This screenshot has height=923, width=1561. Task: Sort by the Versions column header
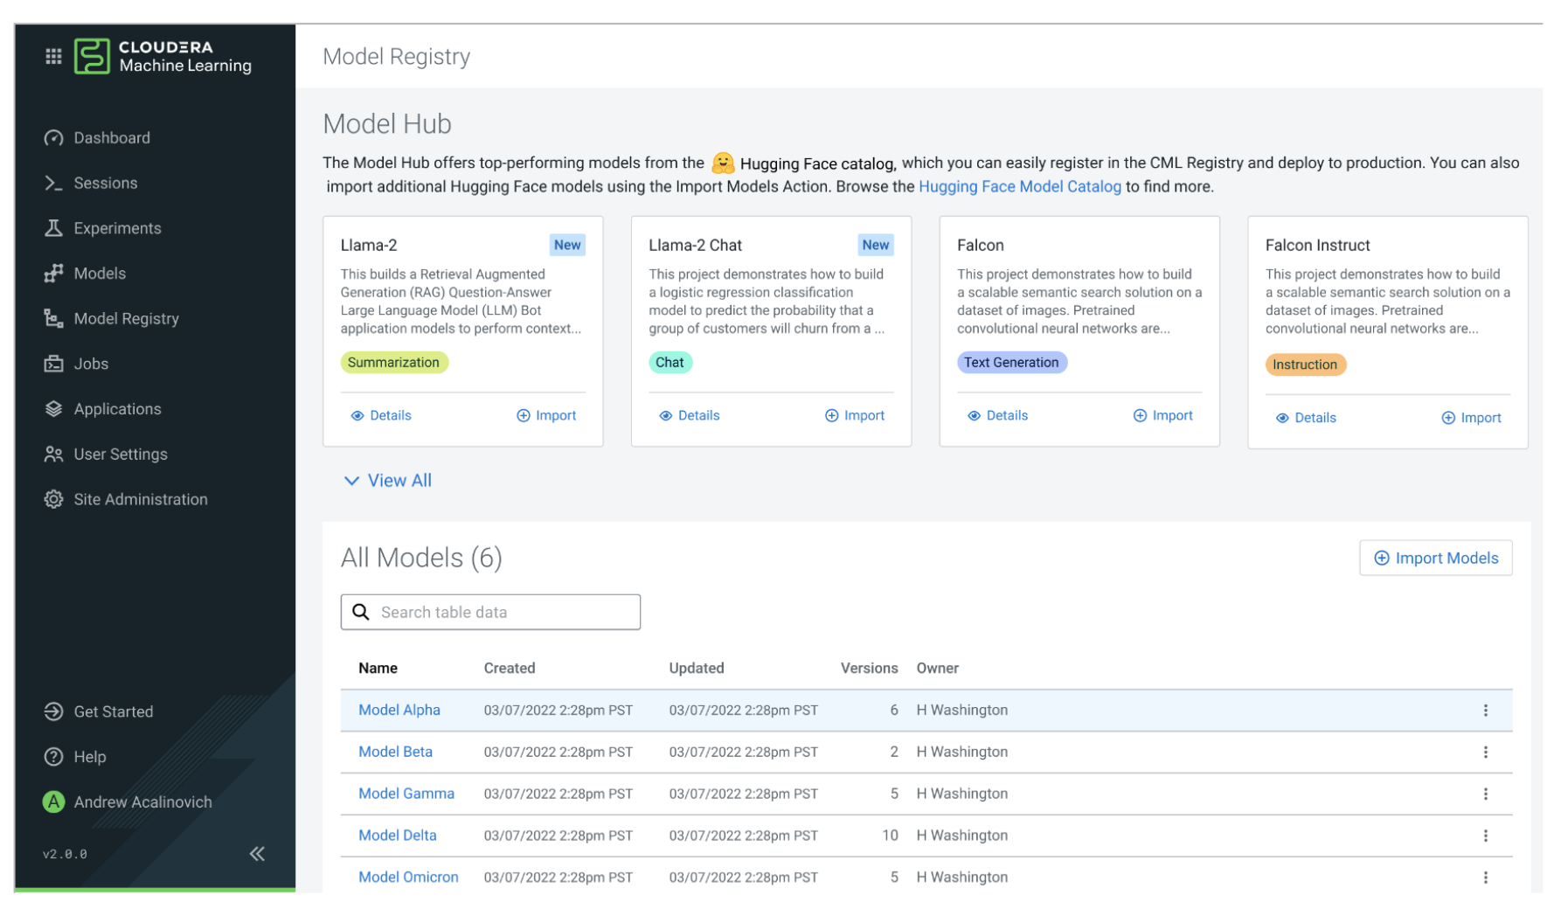[870, 669]
